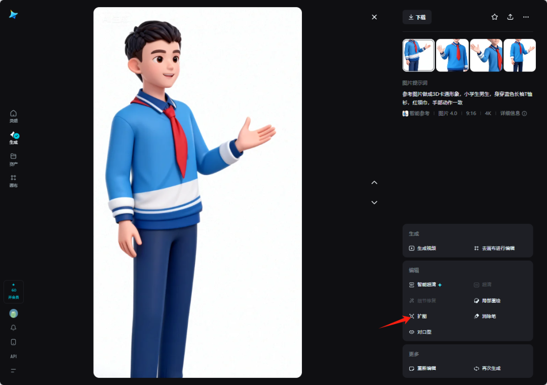The image size is (547, 385).
Task: Open the 灵感 (Inspiration) section in the sidebar
Action: 13,117
